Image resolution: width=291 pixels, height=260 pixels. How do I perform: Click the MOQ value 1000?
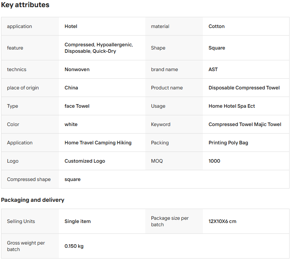point(214,161)
